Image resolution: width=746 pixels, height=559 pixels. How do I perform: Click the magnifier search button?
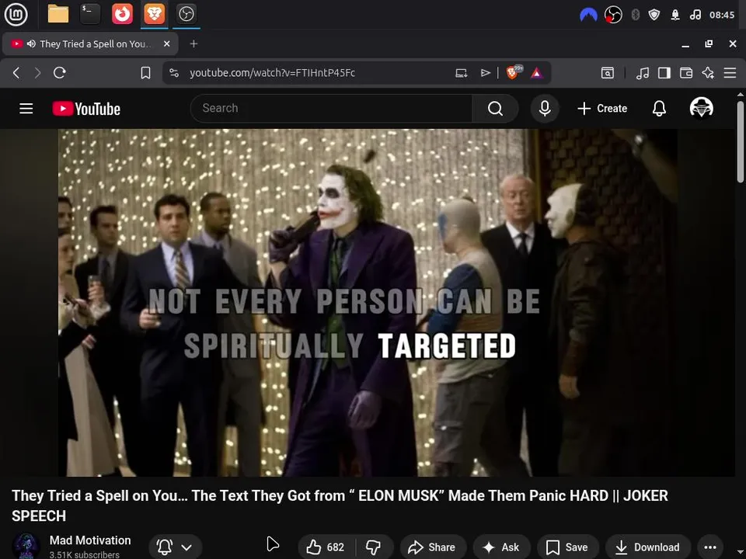pos(495,109)
